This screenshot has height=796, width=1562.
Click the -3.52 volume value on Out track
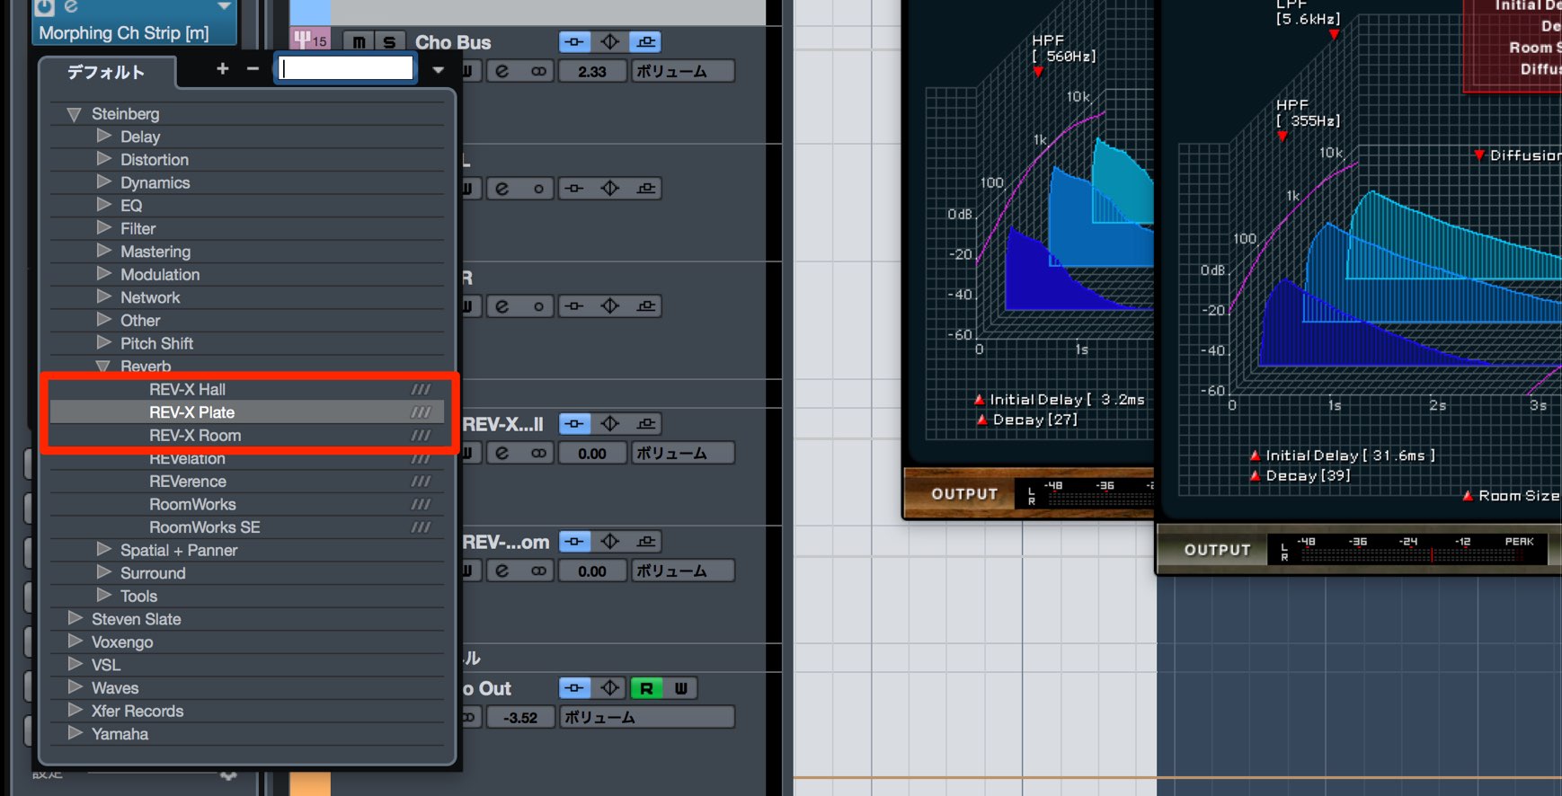[x=520, y=717]
